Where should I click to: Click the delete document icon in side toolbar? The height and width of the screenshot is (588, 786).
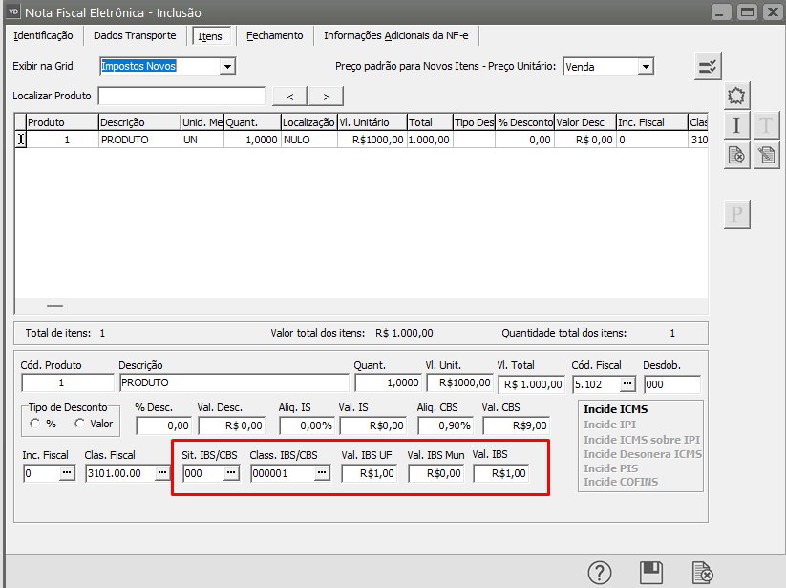(x=736, y=156)
